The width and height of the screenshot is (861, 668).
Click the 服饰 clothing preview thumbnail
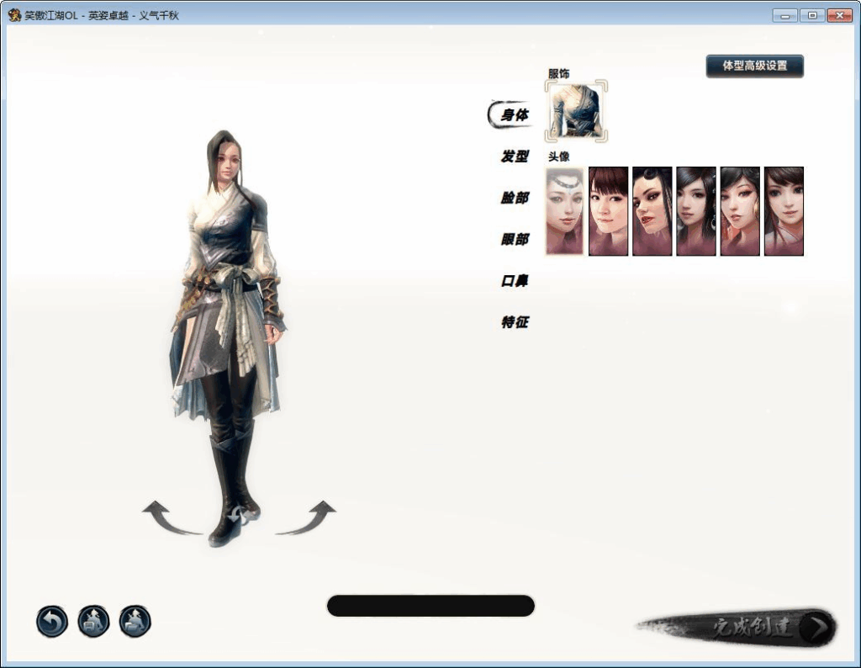point(576,112)
